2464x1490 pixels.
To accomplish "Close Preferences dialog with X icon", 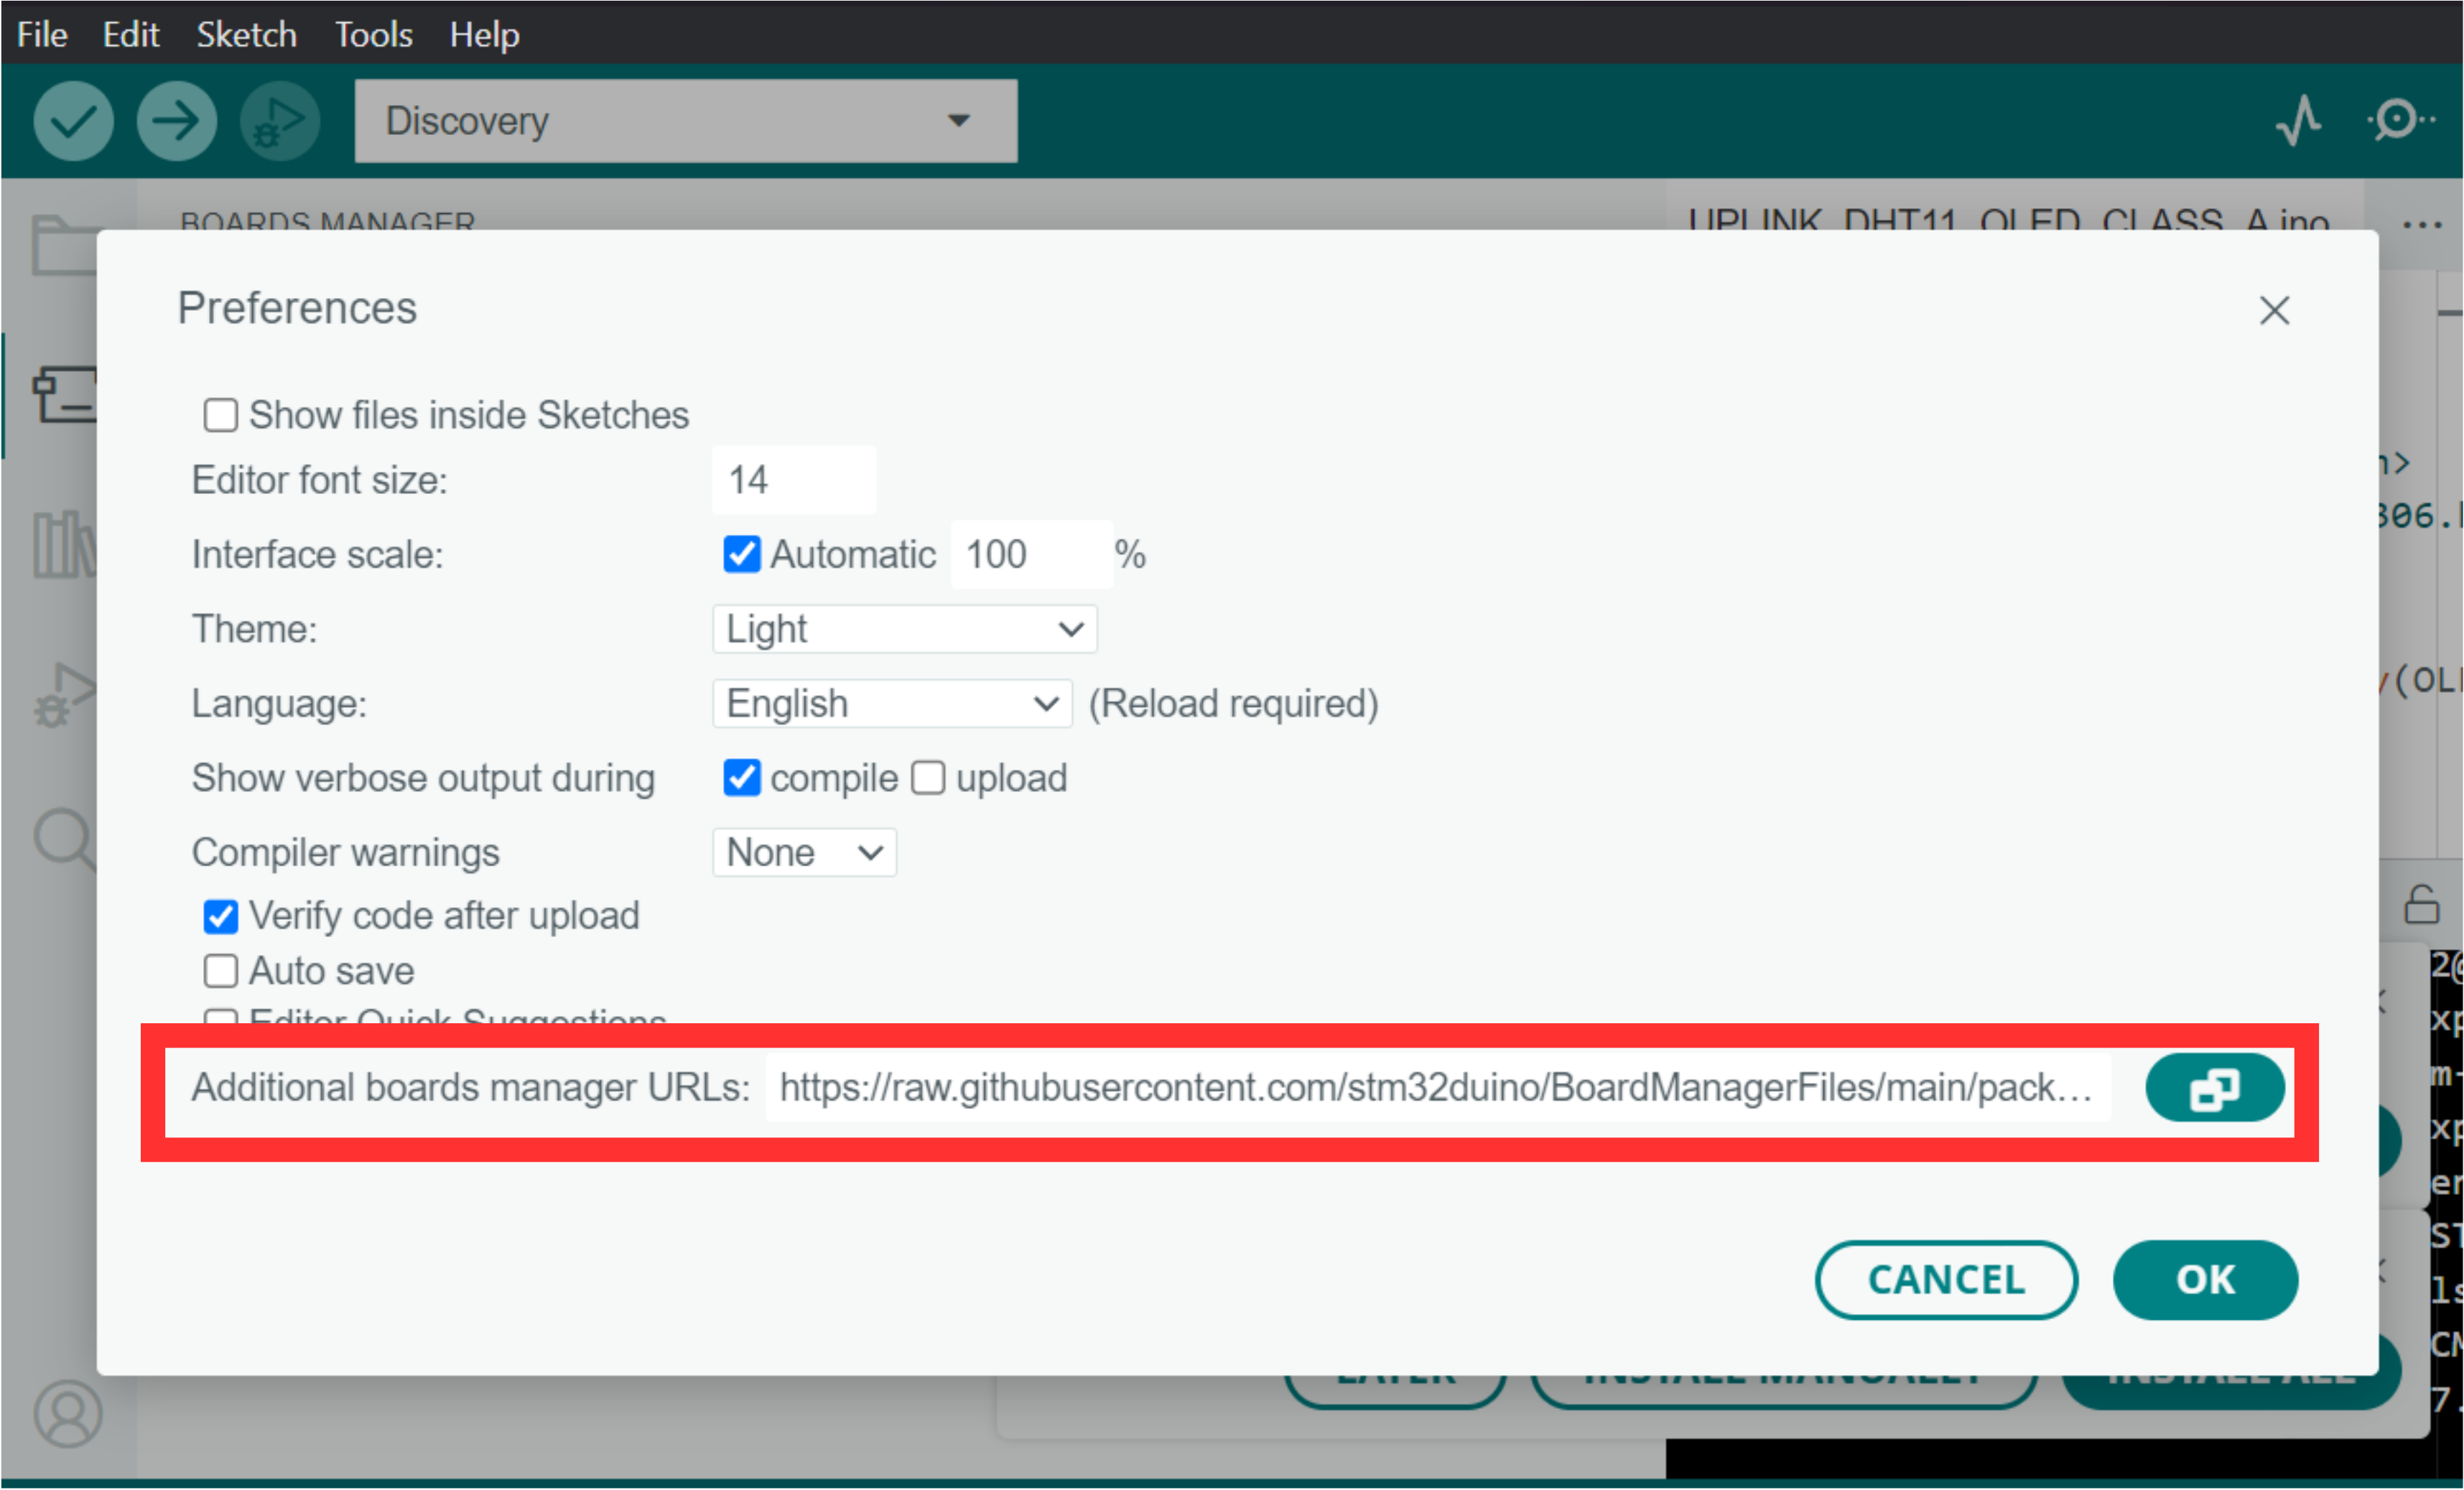I will (2274, 311).
